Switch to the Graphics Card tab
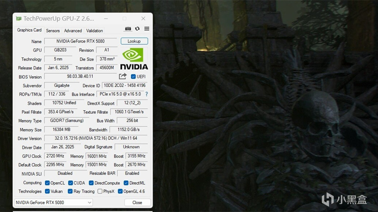 [x=29, y=30]
